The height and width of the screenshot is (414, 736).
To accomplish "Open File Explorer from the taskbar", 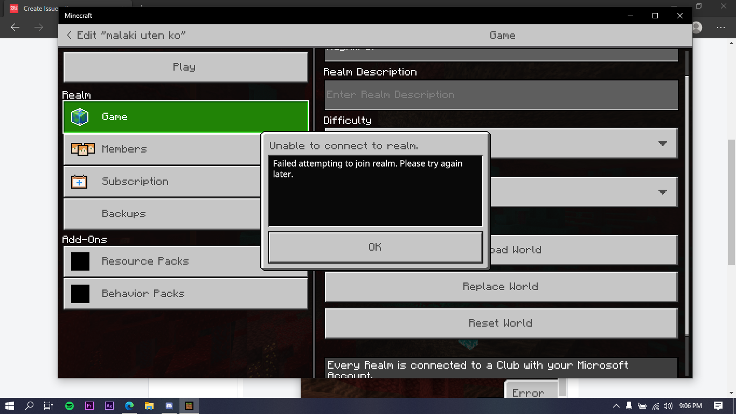I will (149, 406).
